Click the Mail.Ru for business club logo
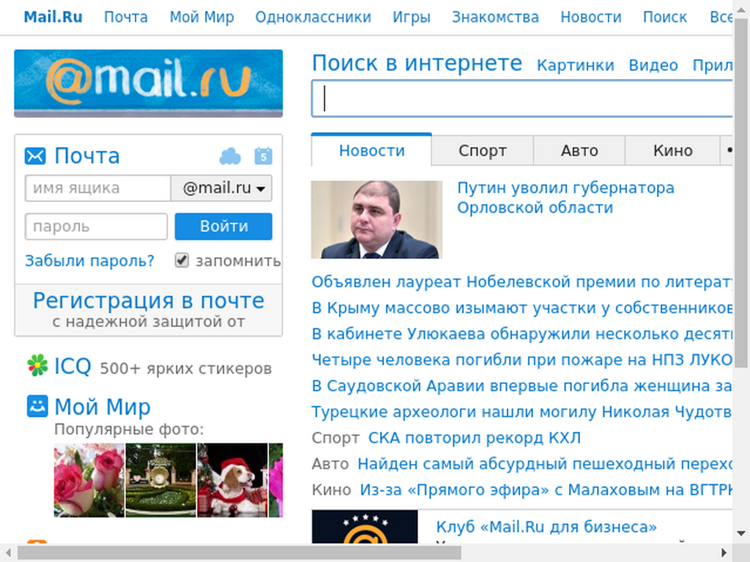Screen dimensions: 750x562 pyautogui.click(x=365, y=527)
